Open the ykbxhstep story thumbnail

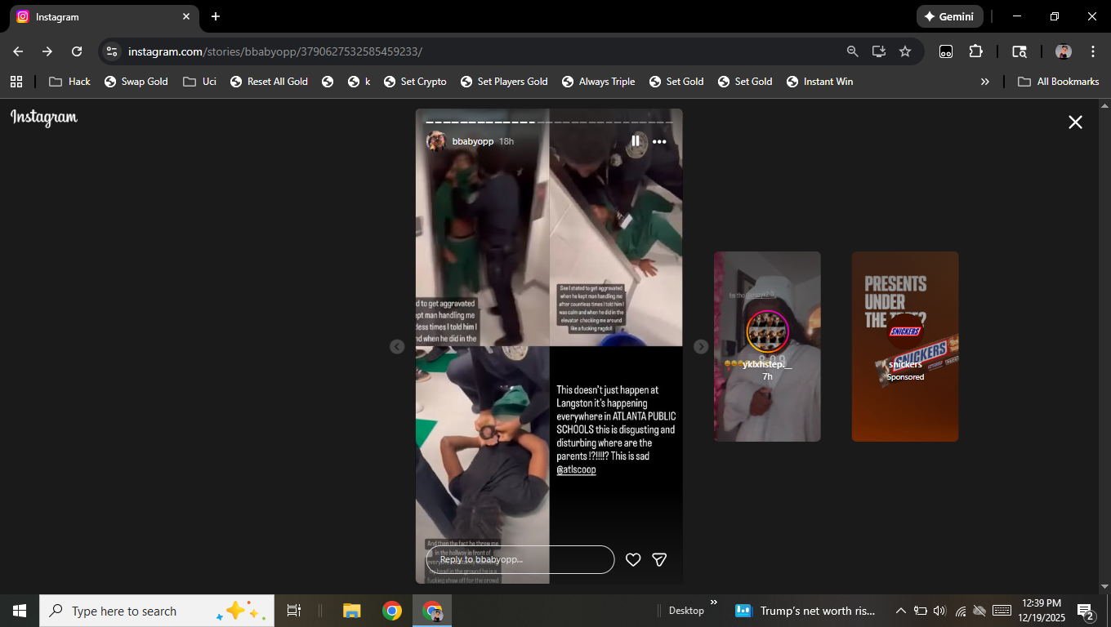coord(767,346)
